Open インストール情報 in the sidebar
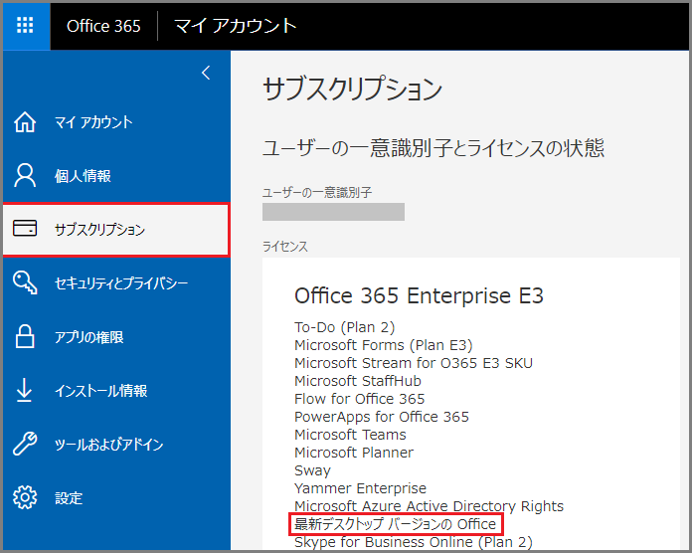 coord(101,391)
